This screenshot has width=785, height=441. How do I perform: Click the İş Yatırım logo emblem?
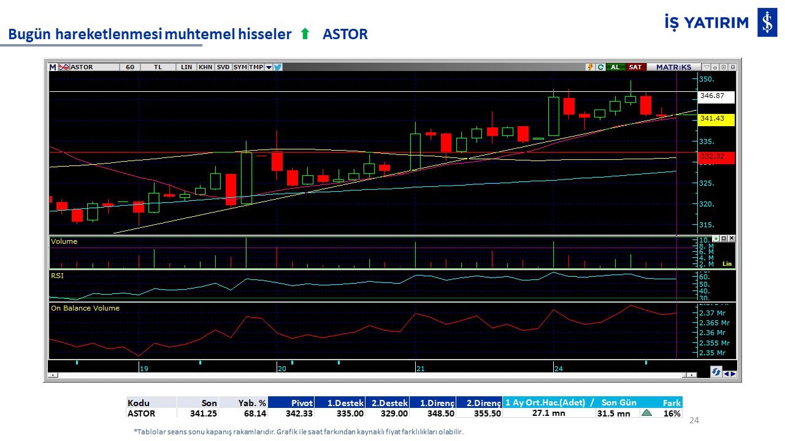(x=767, y=23)
